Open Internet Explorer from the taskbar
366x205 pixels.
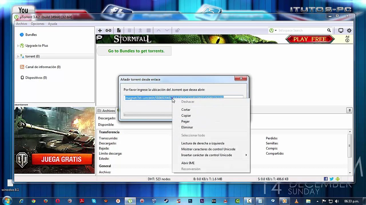21,201
